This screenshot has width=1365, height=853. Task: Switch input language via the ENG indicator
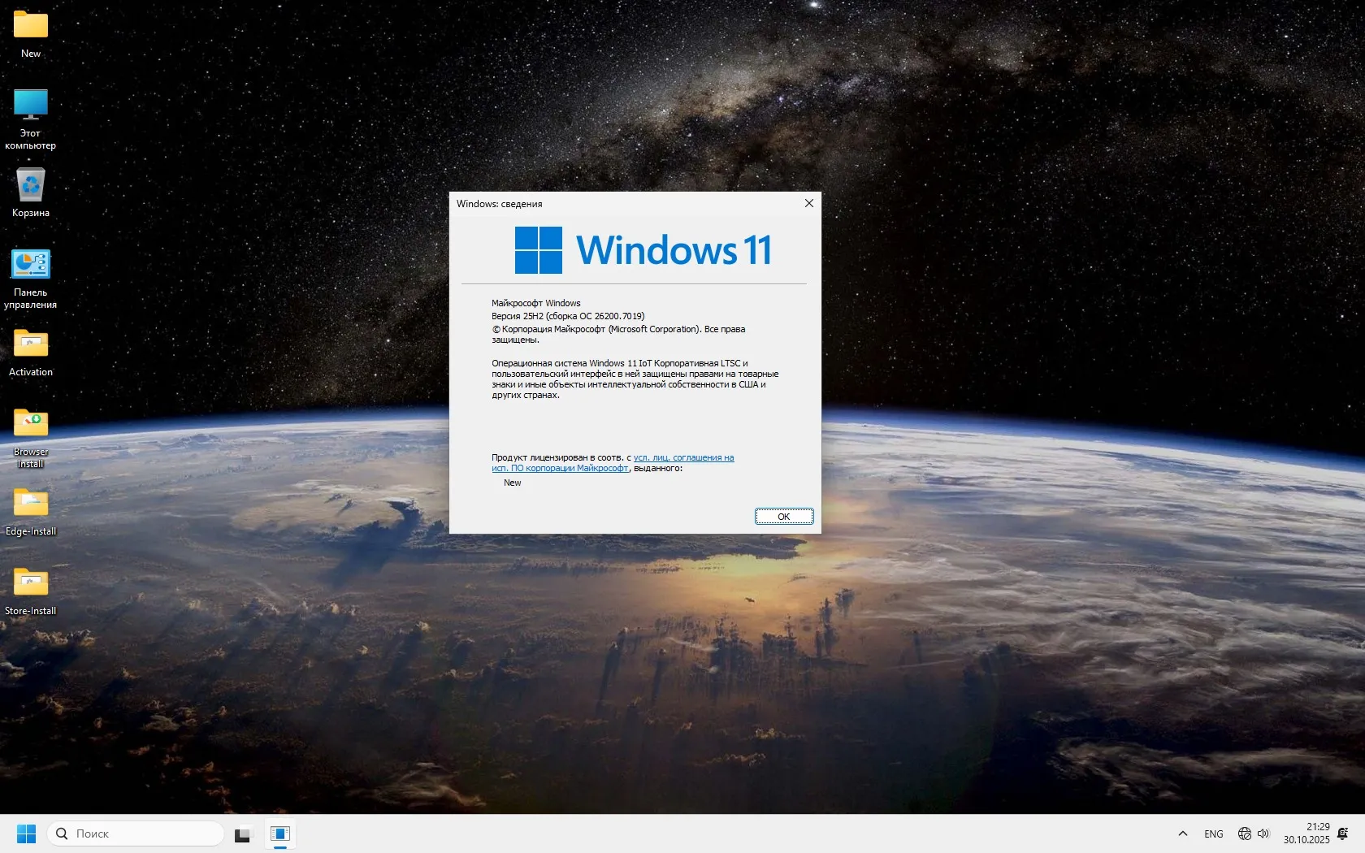[x=1213, y=834]
